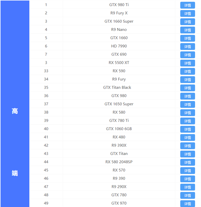Open the HD 7990 details button
Image resolution: width=201 pixels, height=207 pixels.
tap(188, 47)
